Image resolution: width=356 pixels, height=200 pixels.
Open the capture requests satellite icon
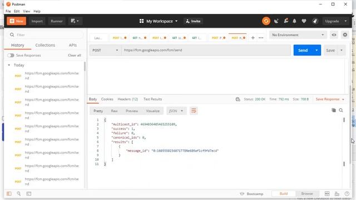click(276, 21)
